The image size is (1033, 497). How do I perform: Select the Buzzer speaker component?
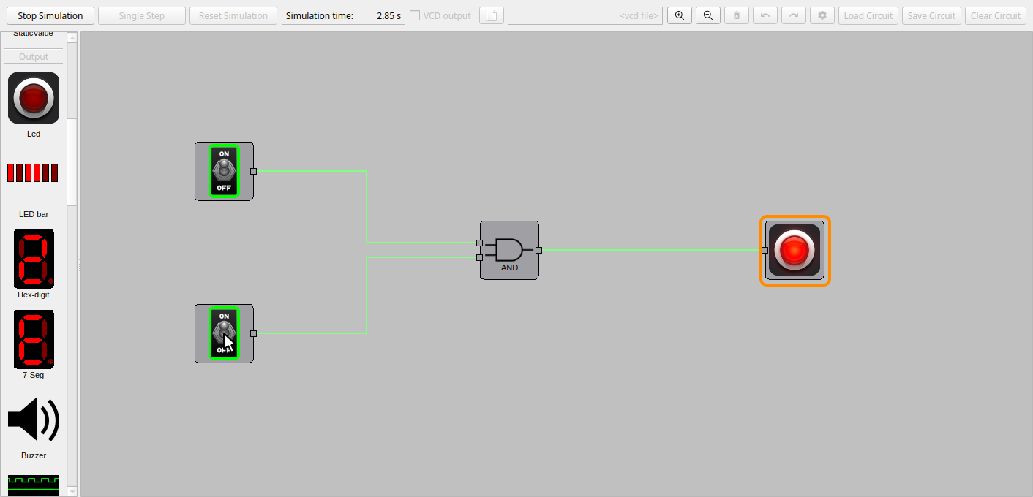tap(34, 420)
